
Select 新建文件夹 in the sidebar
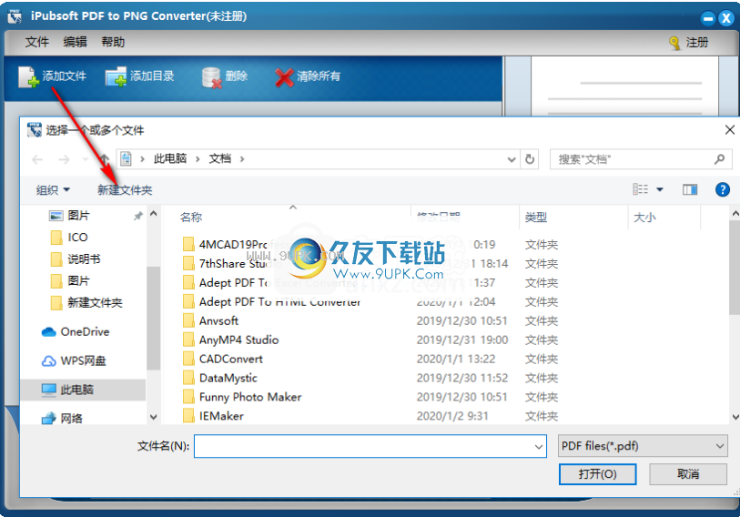point(86,302)
